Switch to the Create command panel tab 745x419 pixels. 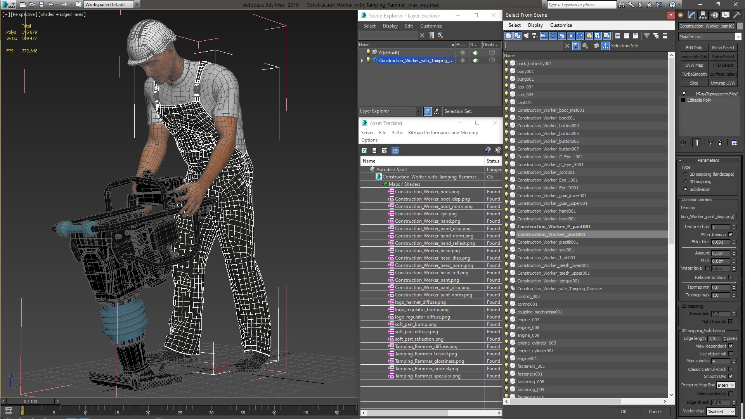681,15
